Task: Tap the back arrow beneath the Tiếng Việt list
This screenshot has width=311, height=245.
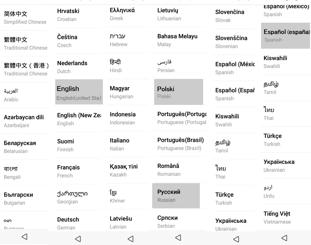Action: (x=284, y=238)
